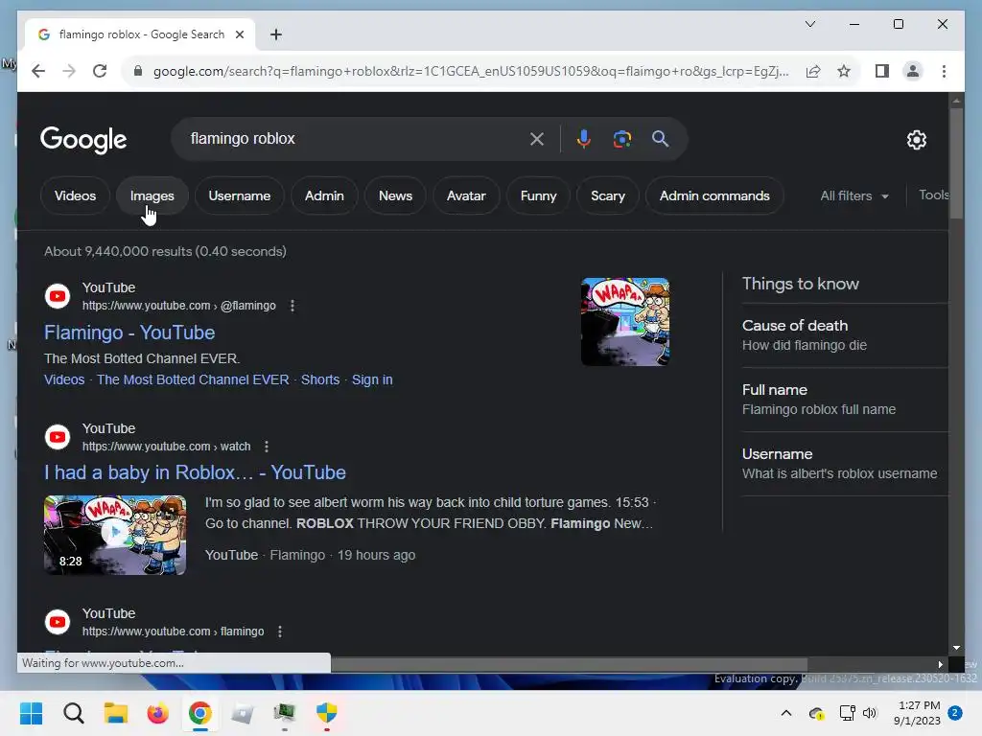The width and height of the screenshot is (982, 736).
Task: Click the scroll down arrow
Action: tap(956, 648)
